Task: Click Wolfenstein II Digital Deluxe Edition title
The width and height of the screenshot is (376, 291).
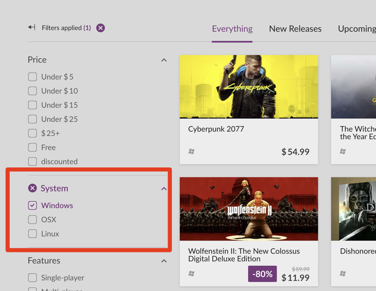Action: [244, 255]
